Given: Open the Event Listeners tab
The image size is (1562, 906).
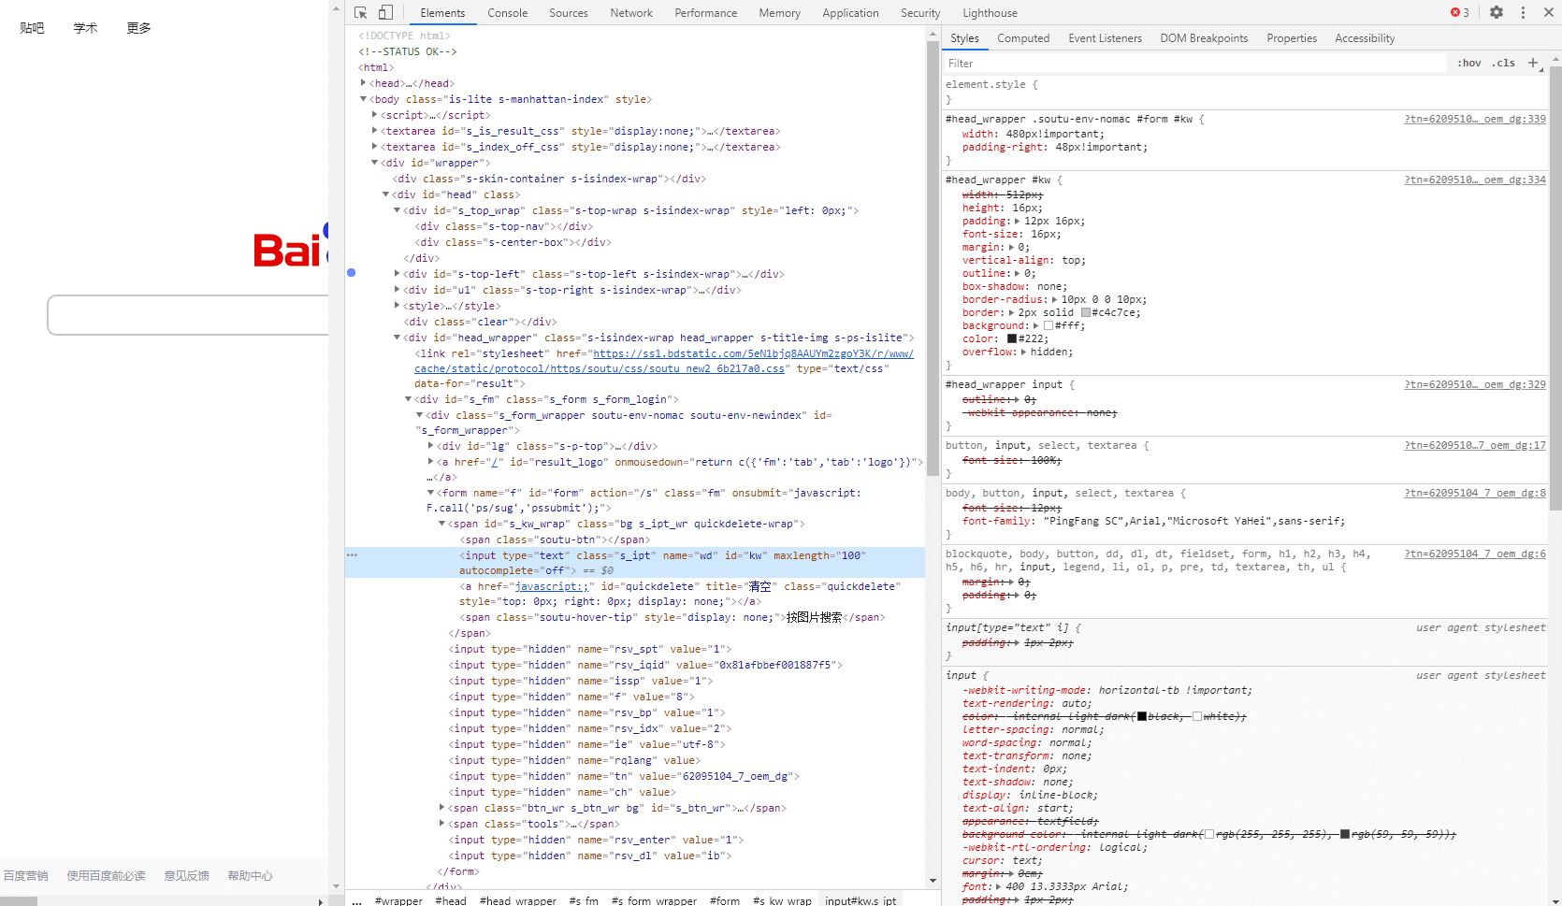Looking at the screenshot, I should click(x=1106, y=38).
